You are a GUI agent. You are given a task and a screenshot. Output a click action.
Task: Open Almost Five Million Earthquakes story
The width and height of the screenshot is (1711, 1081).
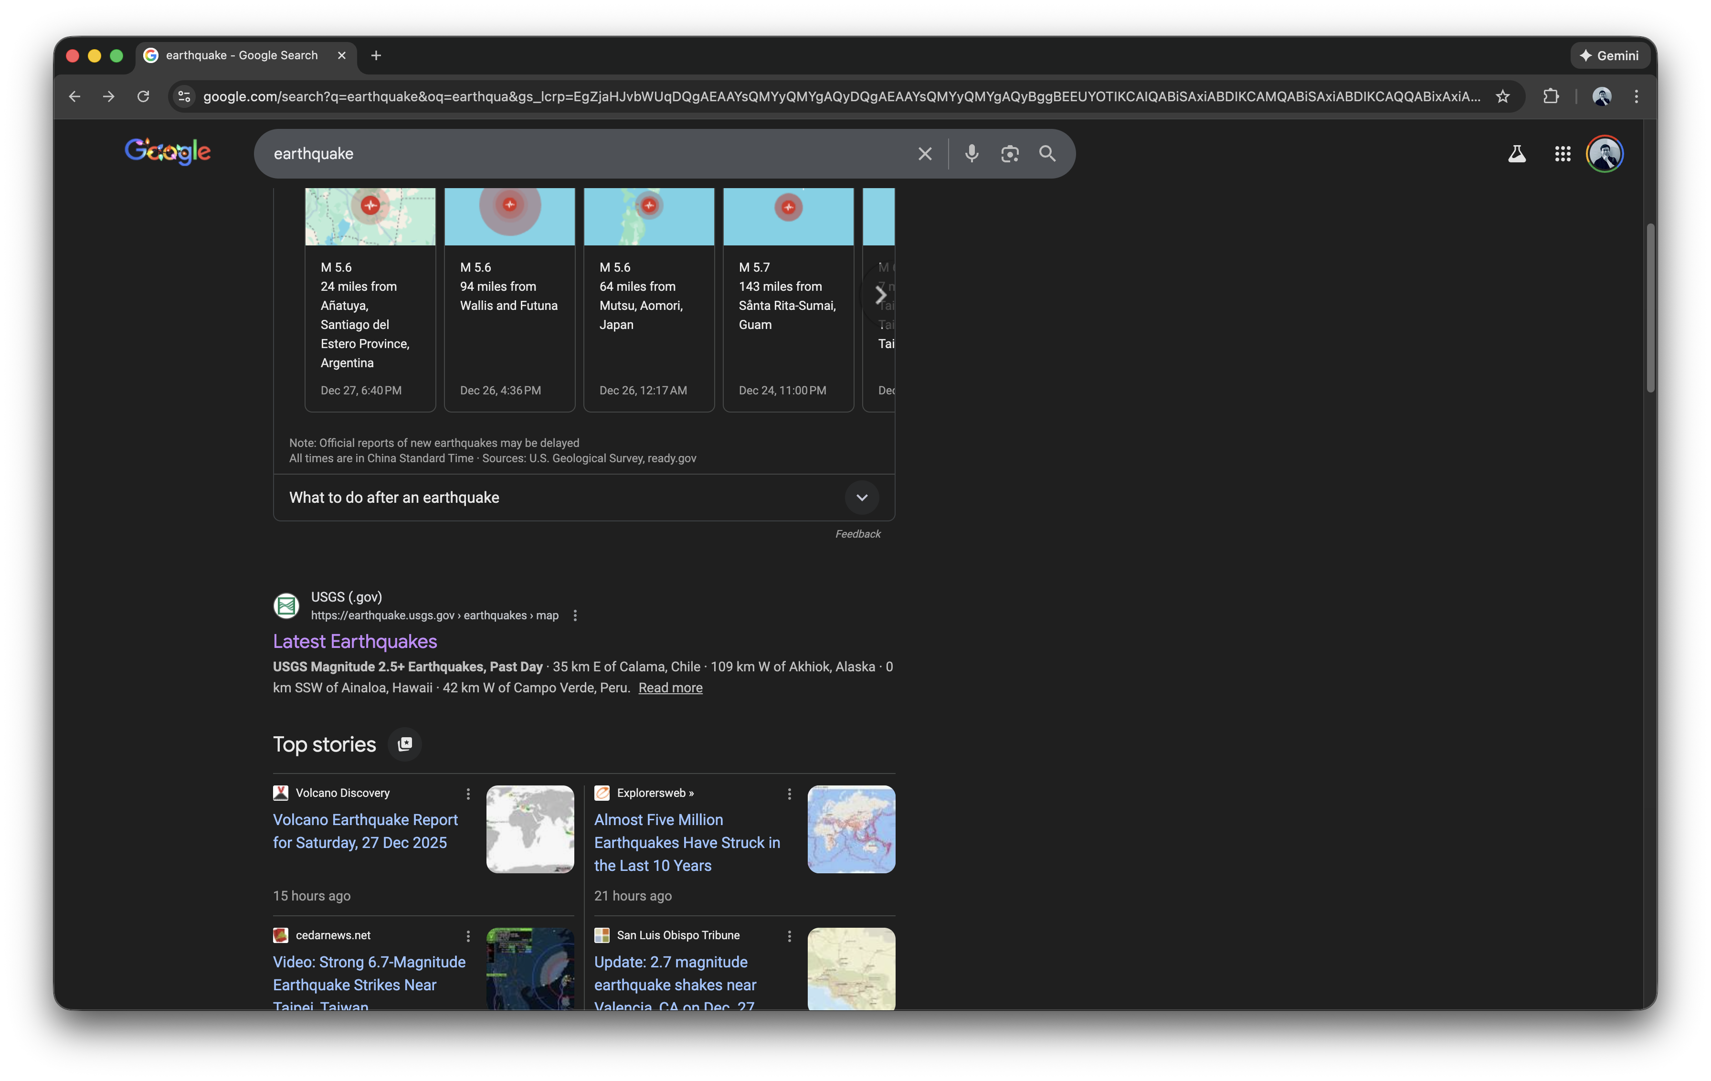pos(687,842)
